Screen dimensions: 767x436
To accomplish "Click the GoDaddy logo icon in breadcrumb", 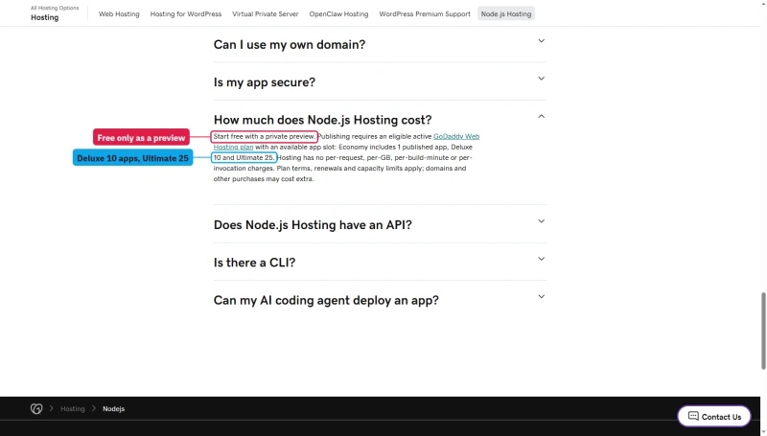I will [36, 408].
